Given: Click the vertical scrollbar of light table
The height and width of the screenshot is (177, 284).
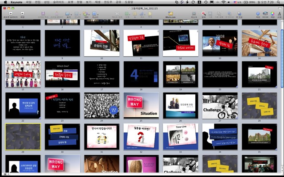Looking at the screenshot, I should click(x=282, y=59).
